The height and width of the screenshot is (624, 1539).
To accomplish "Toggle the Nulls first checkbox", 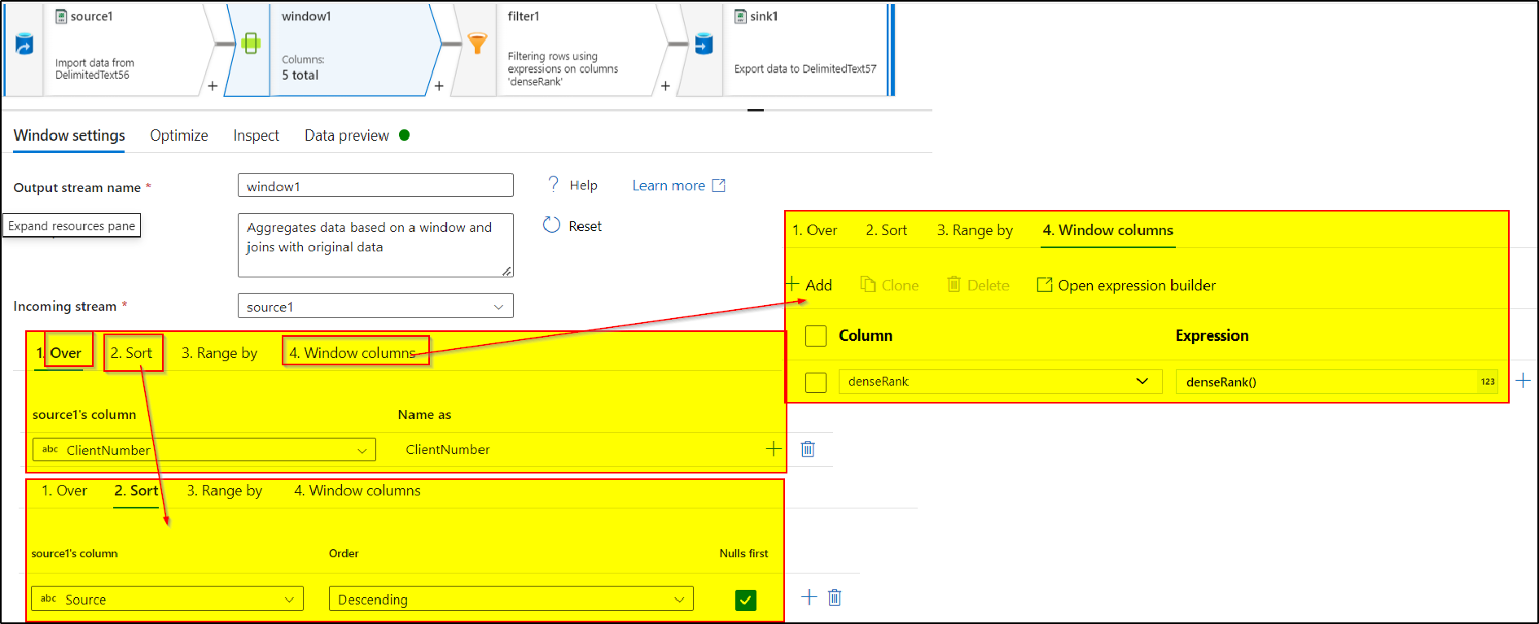I will click(745, 600).
